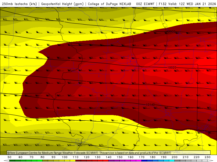217x162 pixels.
Task: Click the "Geopotential Height (gpm)" title text
Action: pos(62,4)
